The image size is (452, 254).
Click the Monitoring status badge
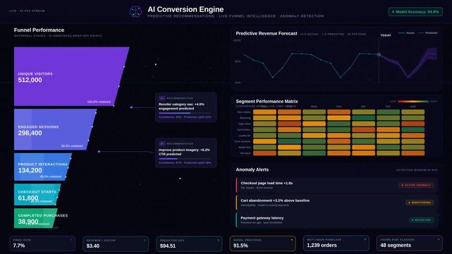point(420,202)
